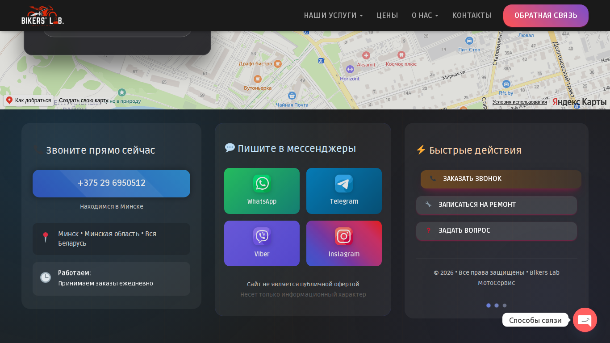Go to the Цены menu item
The height and width of the screenshot is (343, 610).
click(388, 15)
